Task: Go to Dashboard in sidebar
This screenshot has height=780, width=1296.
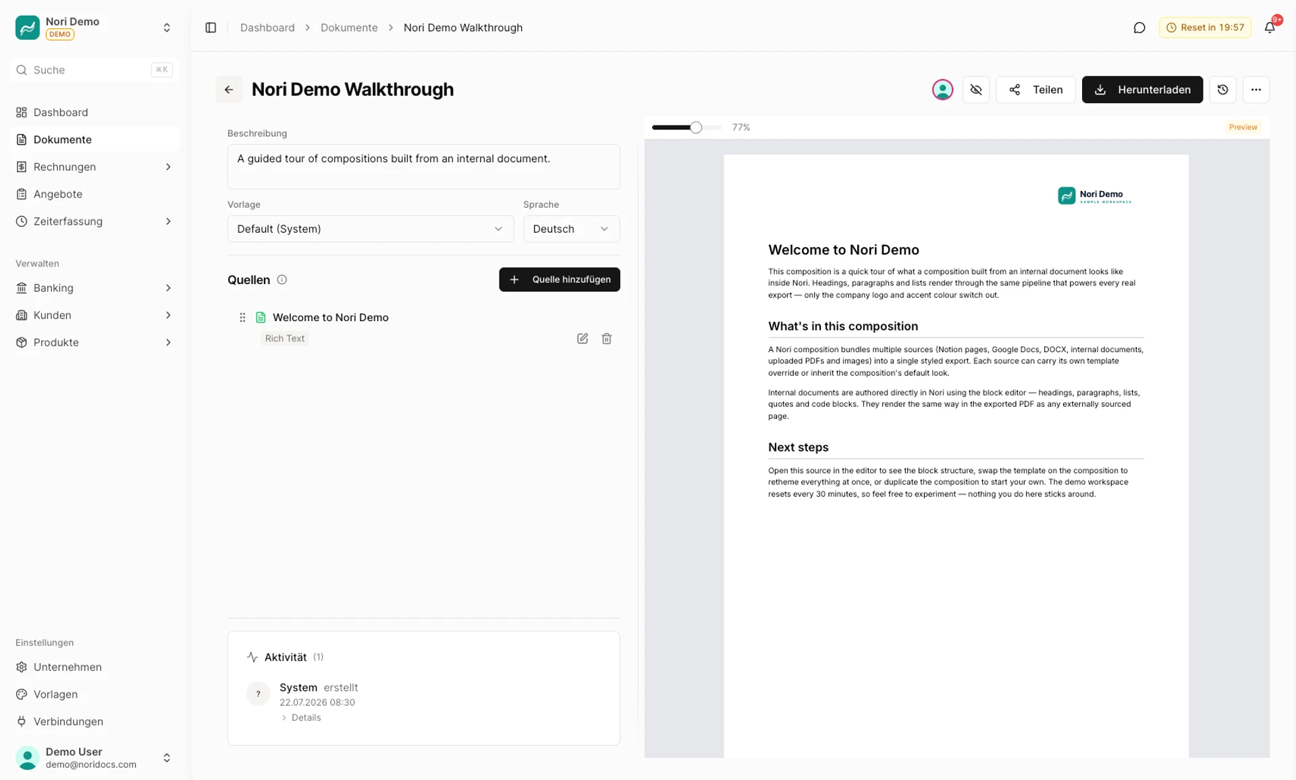Action: click(94, 113)
